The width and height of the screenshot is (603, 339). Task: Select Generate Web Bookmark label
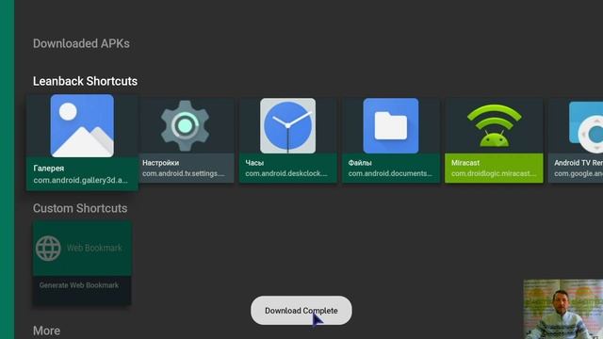tap(79, 285)
